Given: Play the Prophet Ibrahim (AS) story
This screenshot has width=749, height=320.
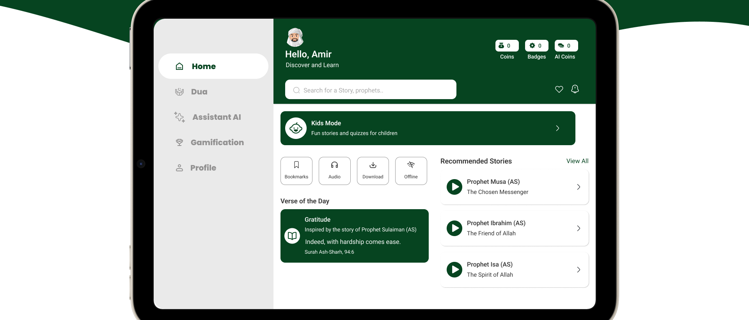Looking at the screenshot, I should (x=454, y=228).
